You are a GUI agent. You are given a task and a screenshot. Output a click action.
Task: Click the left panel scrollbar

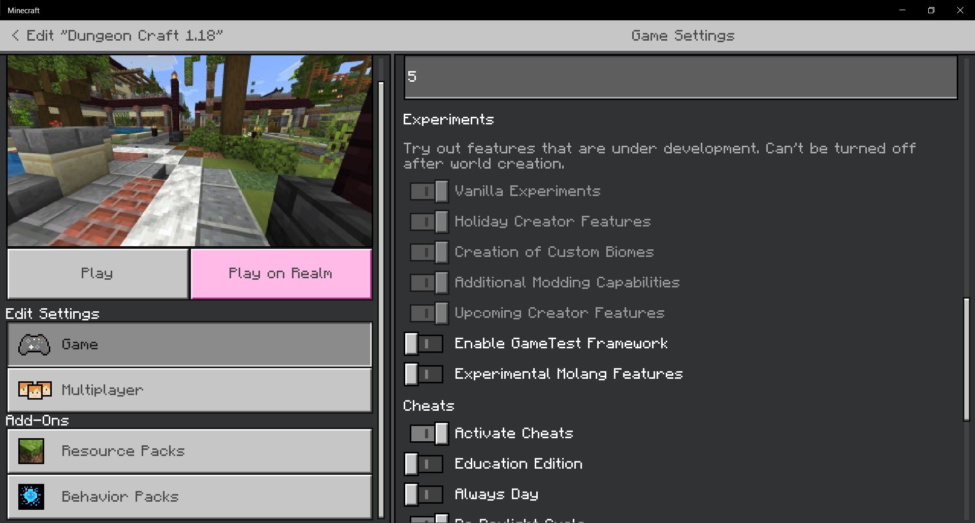[x=381, y=300]
